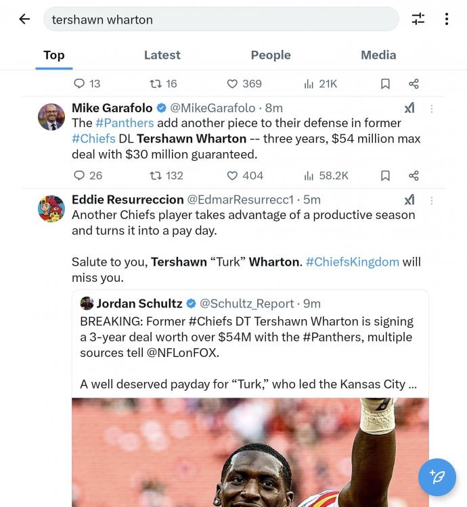Image resolution: width=467 pixels, height=507 pixels.
Task: Open search filters settings icon
Action: click(418, 19)
